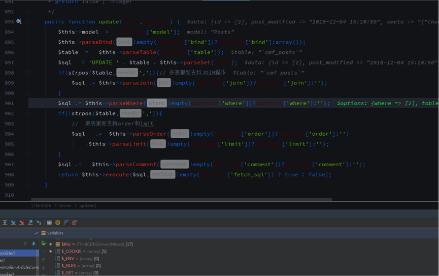The width and height of the screenshot is (439, 276).
Task: Click the overriding method gutter icon on line 893
Action: tap(19, 22)
